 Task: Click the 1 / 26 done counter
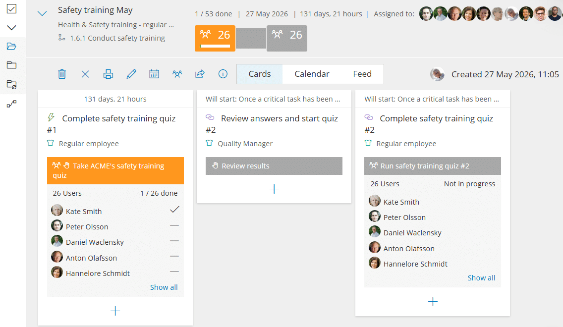tap(159, 193)
